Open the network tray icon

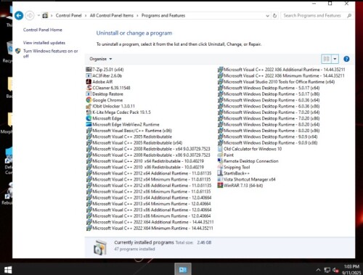pos(327,270)
